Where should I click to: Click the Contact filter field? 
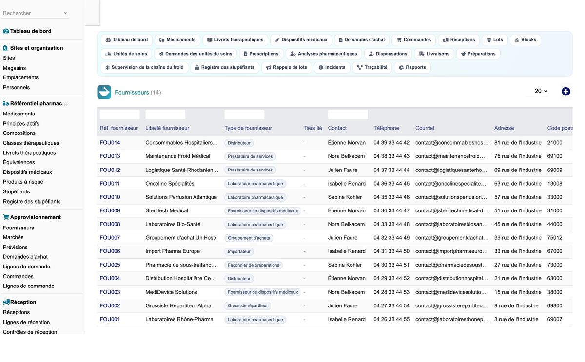pyautogui.click(x=348, y=114)
